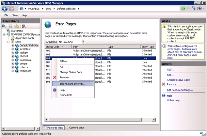Collapse the MORFEUS server node
The height and width of the screenshot is (137, 207).
point(4,34)
